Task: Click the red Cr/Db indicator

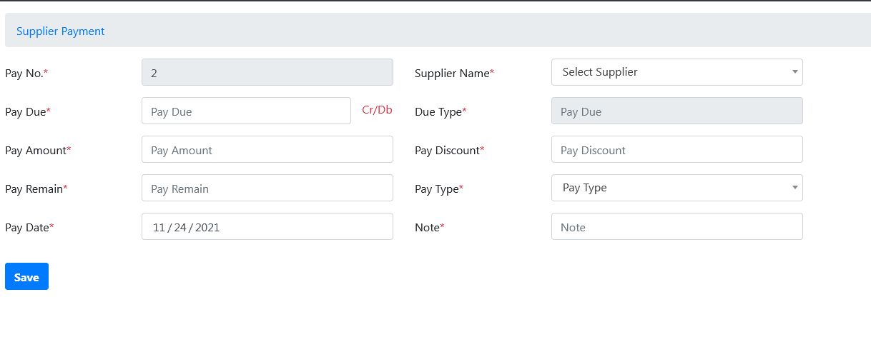Action: pyautogui.click(x=378, y=110)
